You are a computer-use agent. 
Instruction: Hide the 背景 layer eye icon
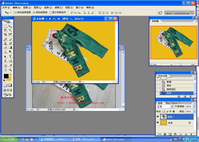point(158,123)
